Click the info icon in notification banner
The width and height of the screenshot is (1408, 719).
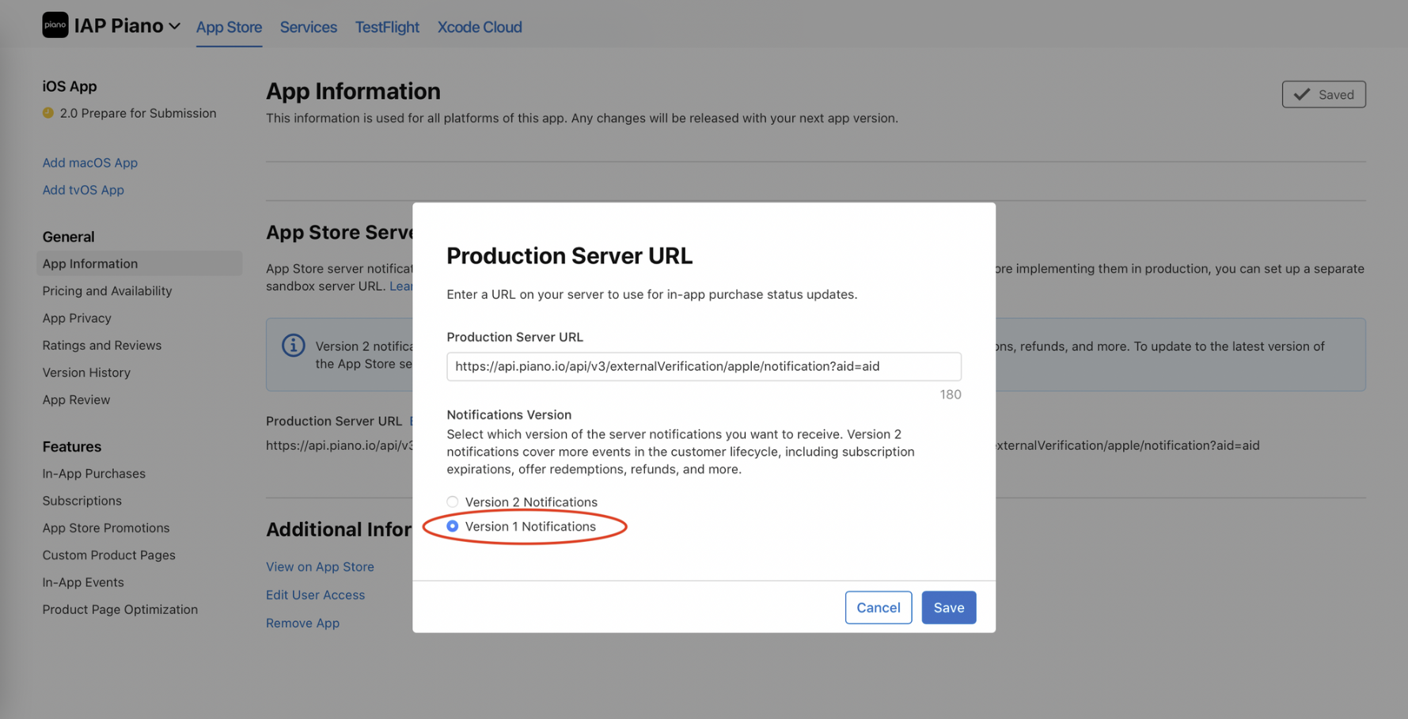tap(293, 346)
